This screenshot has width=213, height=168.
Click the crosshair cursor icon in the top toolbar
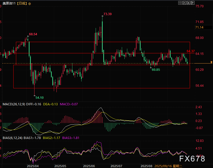coord(180,3)
